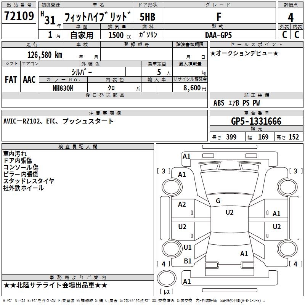
Task: Click the model code DAA-GP5
Action: [x=218, y=35]
